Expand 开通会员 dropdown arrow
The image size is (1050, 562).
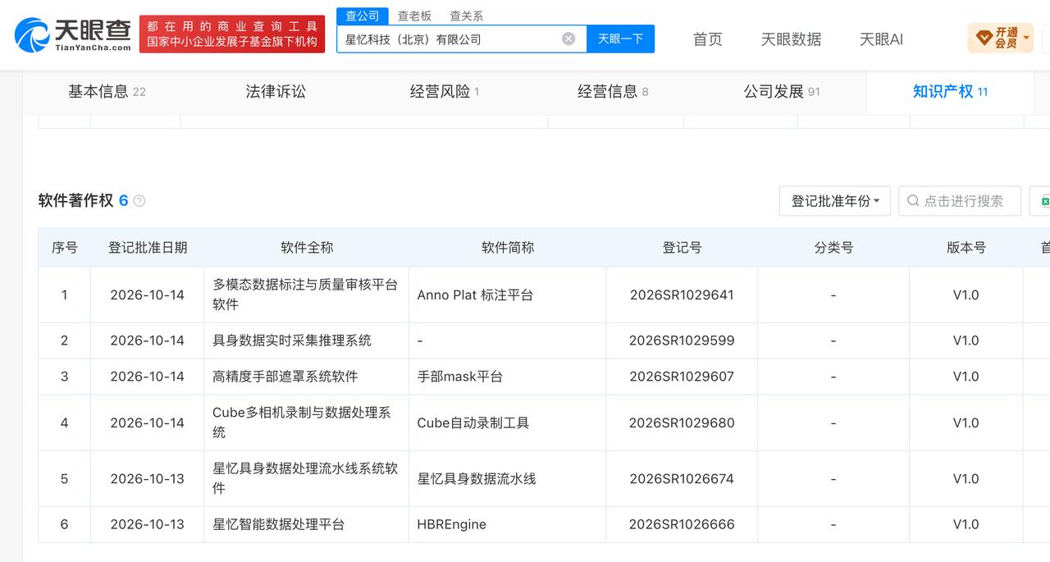[x=1025, y=38]
